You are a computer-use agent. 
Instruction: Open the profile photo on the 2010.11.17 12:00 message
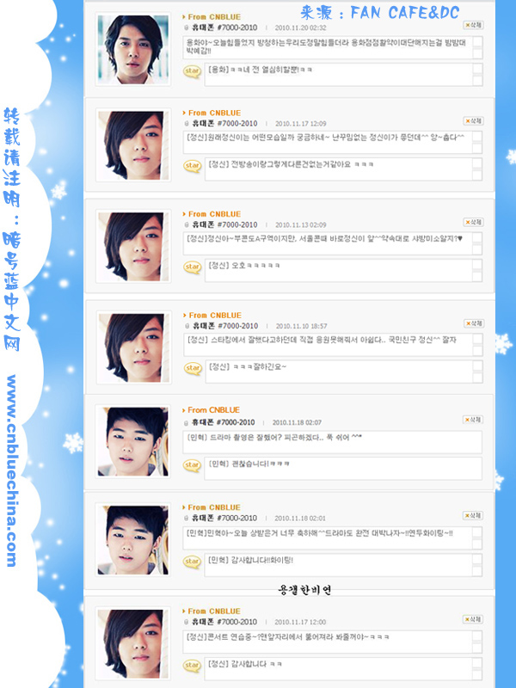133,644
